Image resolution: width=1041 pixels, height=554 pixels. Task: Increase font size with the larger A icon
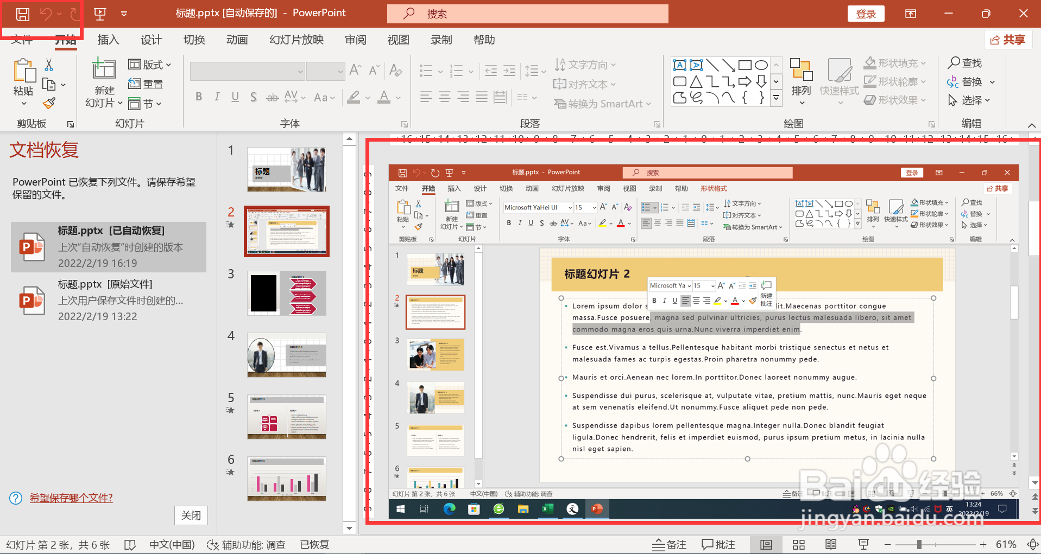tap(356, 70)
